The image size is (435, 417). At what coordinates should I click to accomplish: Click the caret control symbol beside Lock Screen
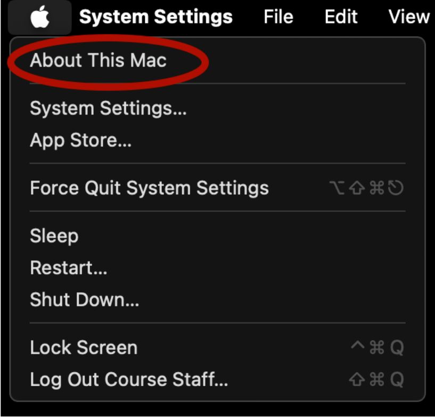click(x=358, y=346)
